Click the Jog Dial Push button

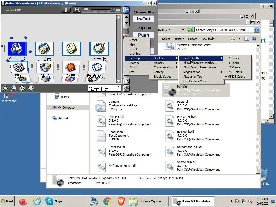click(143, 35)
